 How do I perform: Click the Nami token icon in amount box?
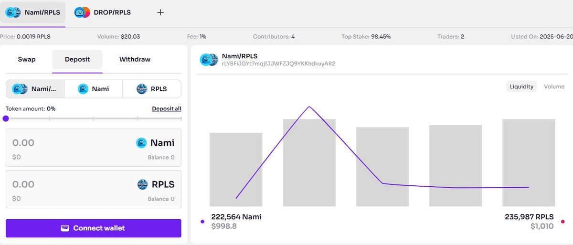141,143
